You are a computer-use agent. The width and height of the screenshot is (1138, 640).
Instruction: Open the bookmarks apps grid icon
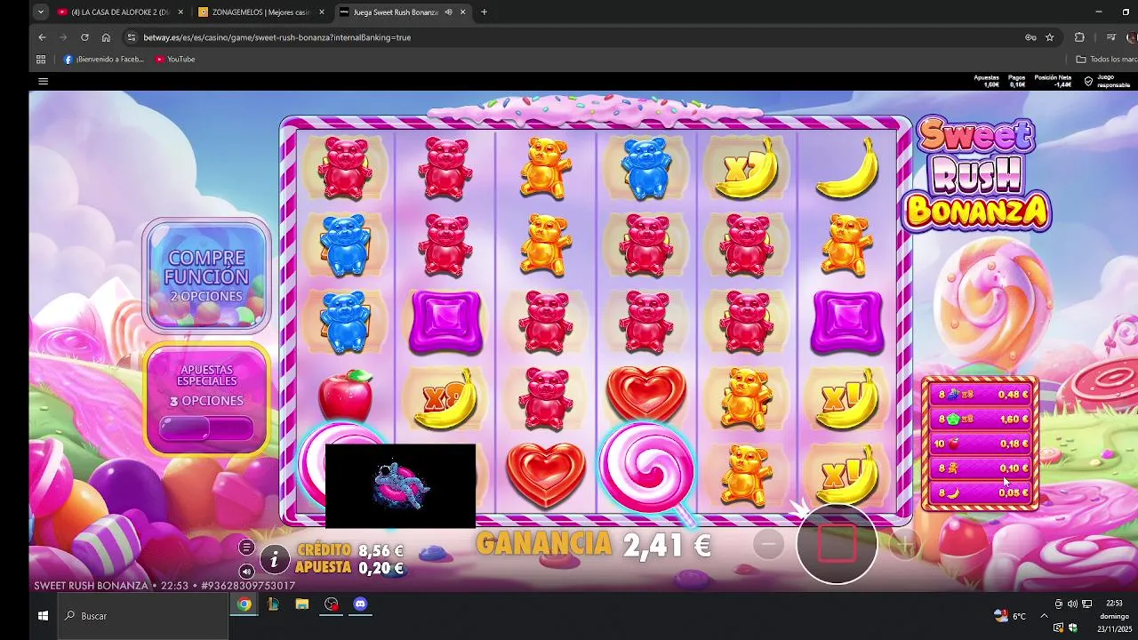[x=41, y=60]
